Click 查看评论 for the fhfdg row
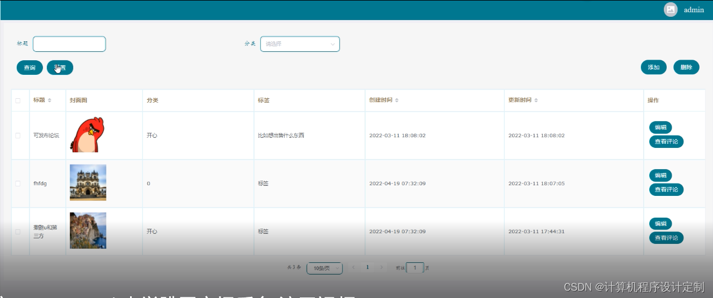 point(666,190)
